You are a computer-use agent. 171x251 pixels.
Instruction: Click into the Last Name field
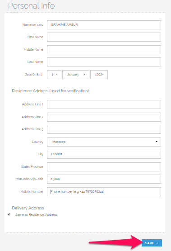coord(104,62)
